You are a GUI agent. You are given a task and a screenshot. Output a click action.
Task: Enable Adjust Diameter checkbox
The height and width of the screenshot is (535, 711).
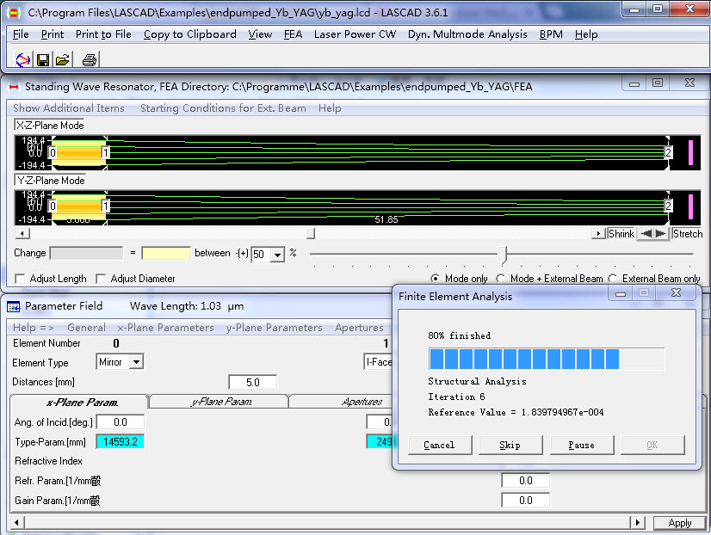pyautogui.click(x=101, y=279)
